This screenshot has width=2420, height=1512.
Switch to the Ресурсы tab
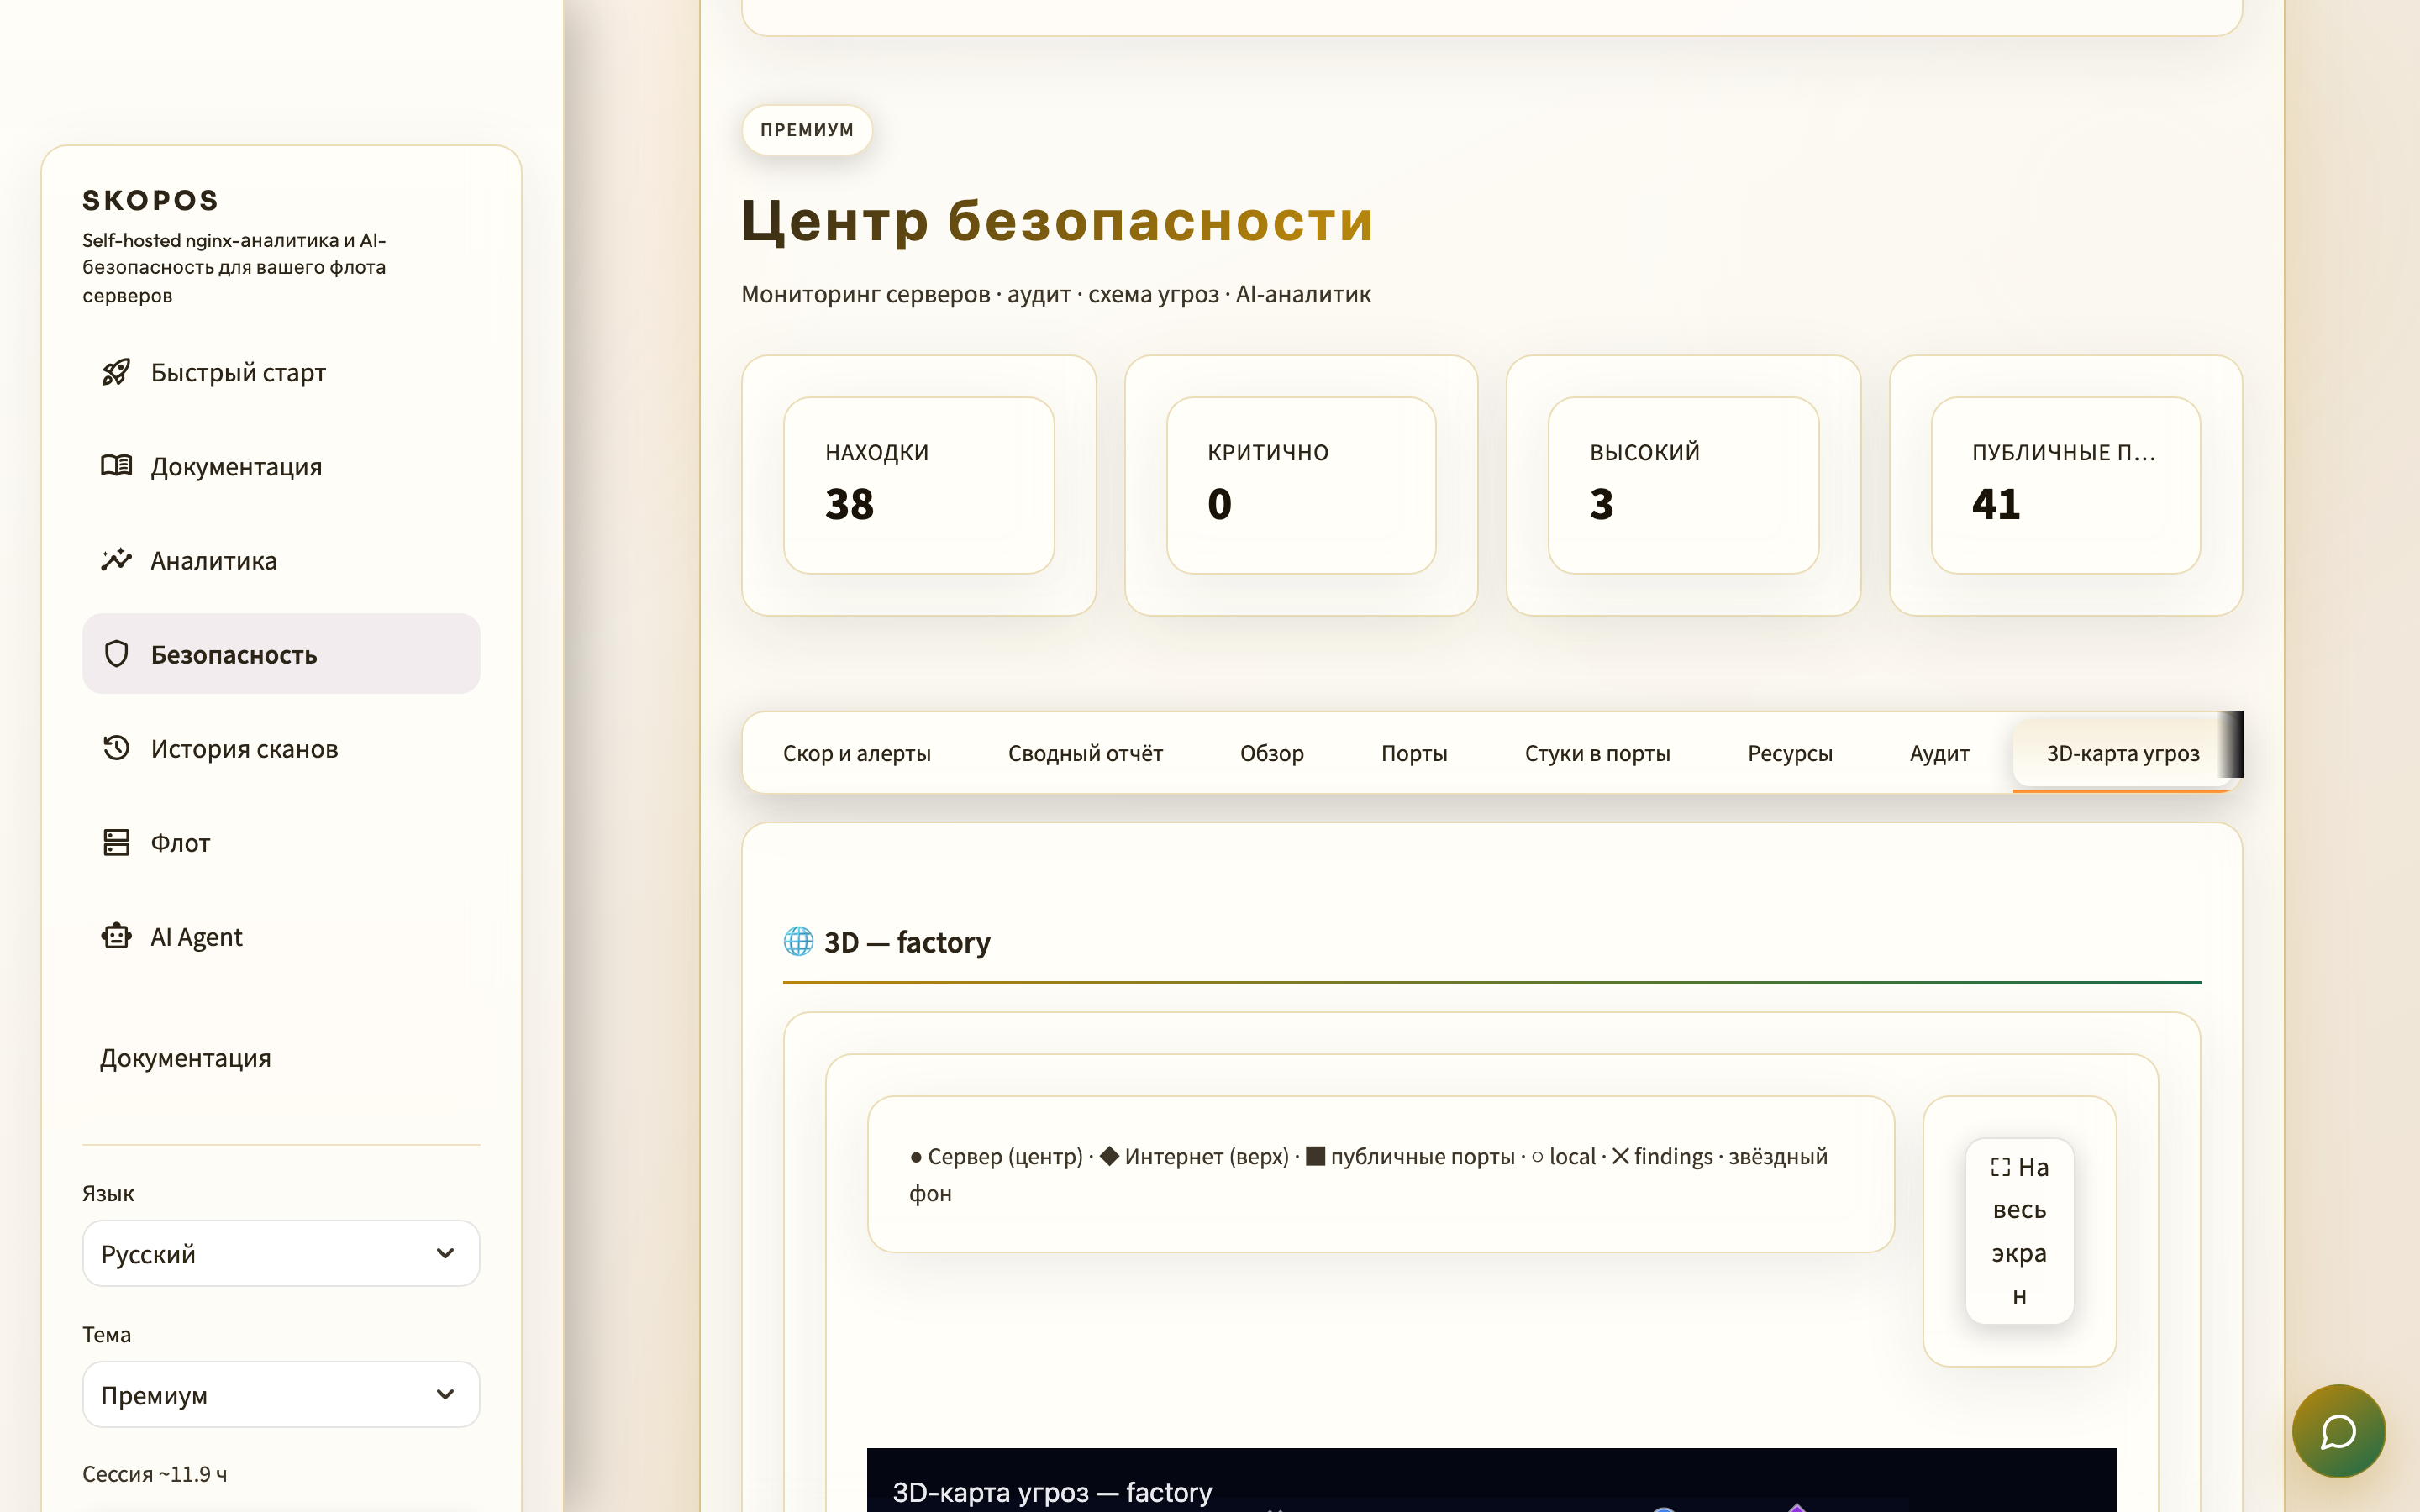coord(1789,753)
